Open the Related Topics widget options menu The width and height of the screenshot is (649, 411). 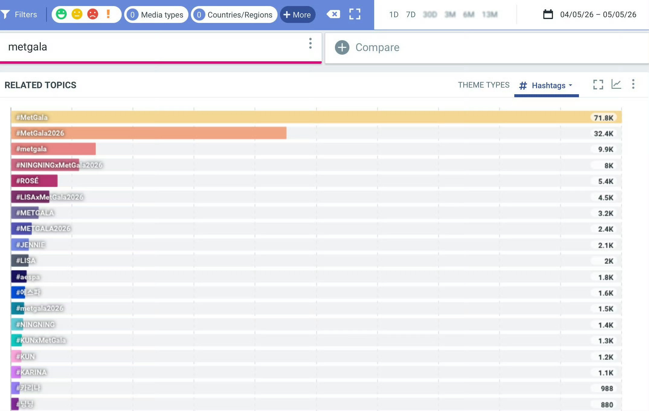(633, 84)
